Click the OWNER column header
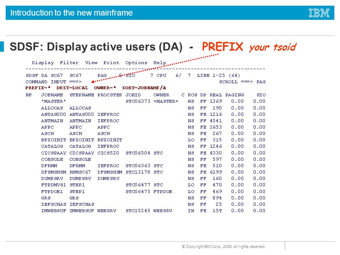Image resolution: width=340 pixels, height=255 pixels. tap(161, 95)
